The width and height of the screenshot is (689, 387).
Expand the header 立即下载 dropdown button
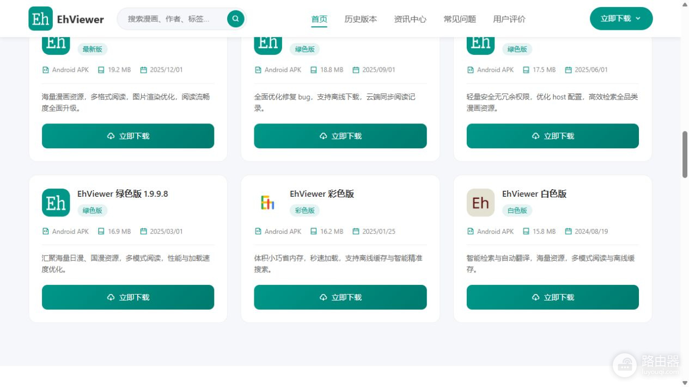click(x=621, y=18)
